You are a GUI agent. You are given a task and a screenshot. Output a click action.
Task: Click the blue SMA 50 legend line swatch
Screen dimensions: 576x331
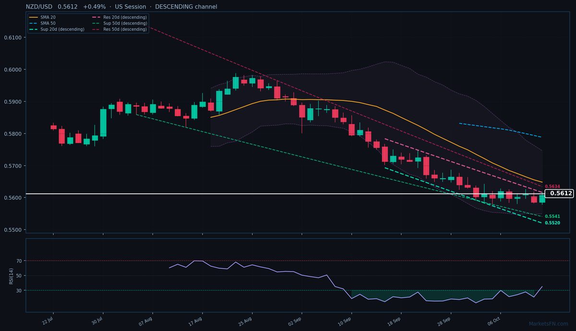pyautogui.click(x=33, y=23)
